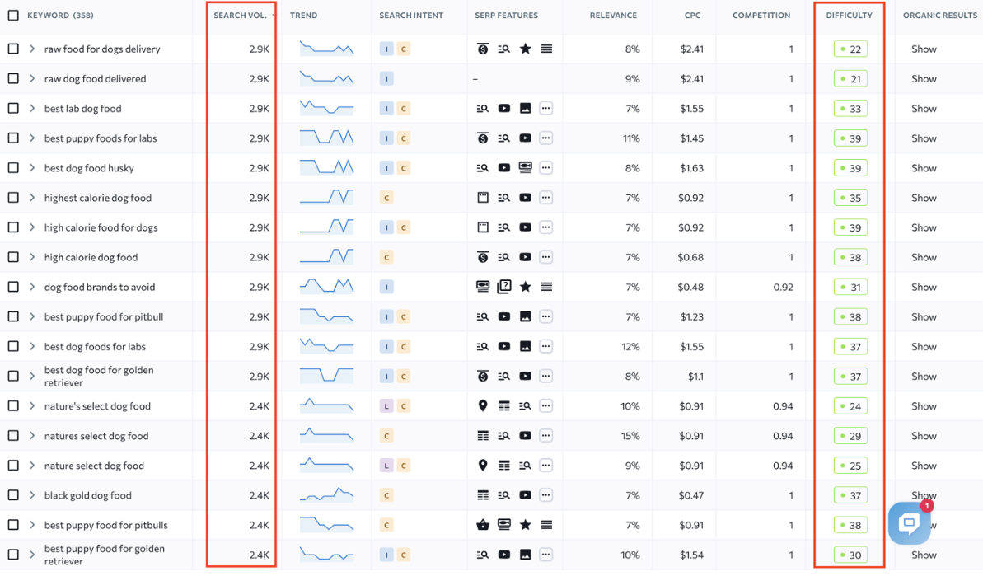Expand the highest calorie dog food row

[x=32, y=198]
